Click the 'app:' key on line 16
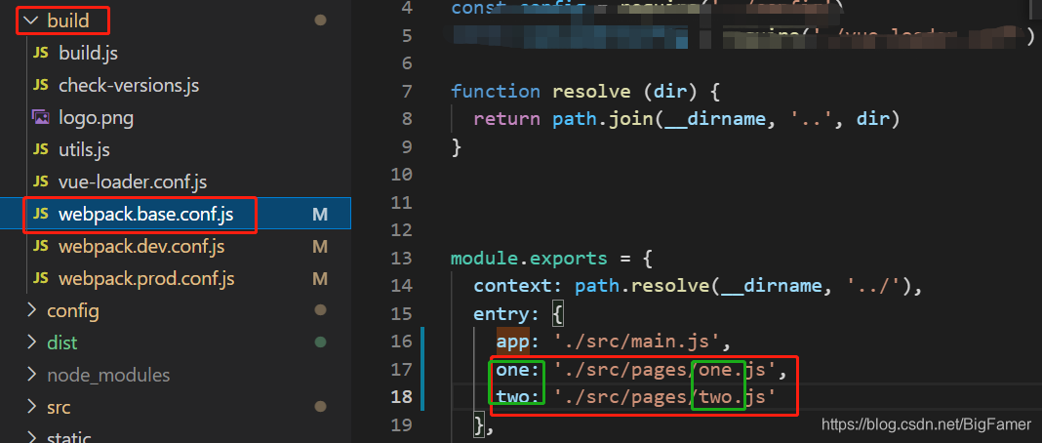 click(518, 342)
